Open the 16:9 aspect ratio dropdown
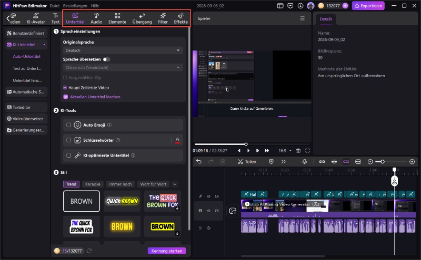Image resolution: width=421 pixels, height=260 pixels. [285, 151]
